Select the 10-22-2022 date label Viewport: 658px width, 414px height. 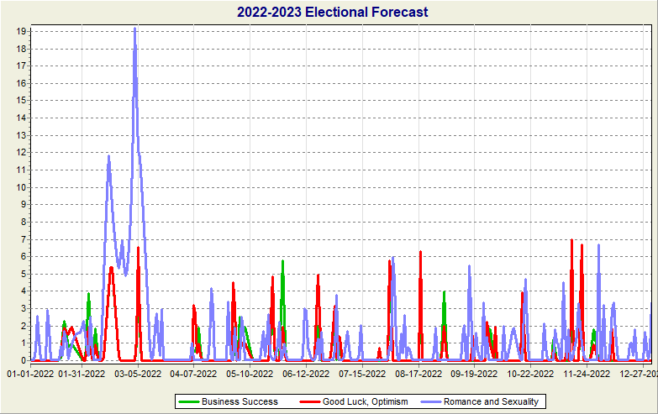(x=530, y=373)
